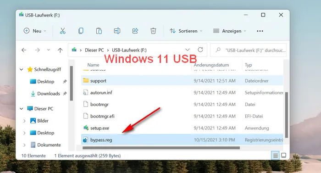Screen dimensions: 321x173
Task: Select the setup.exe file
Action: 182,128
